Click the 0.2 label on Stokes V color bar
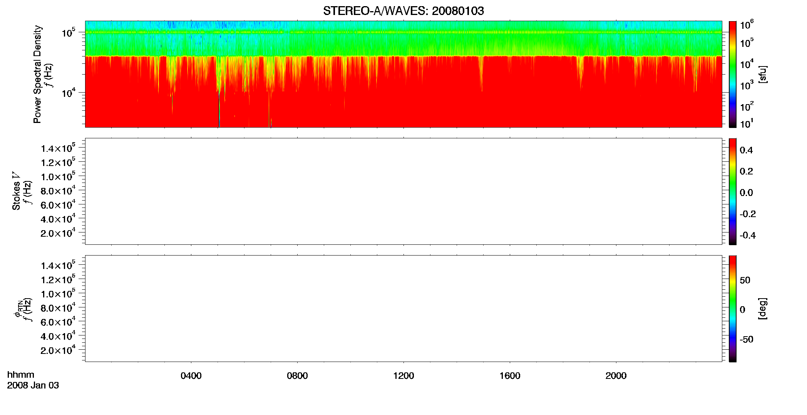Image resolution: width=807 pixels, height=415 pixels. [746, 171]
